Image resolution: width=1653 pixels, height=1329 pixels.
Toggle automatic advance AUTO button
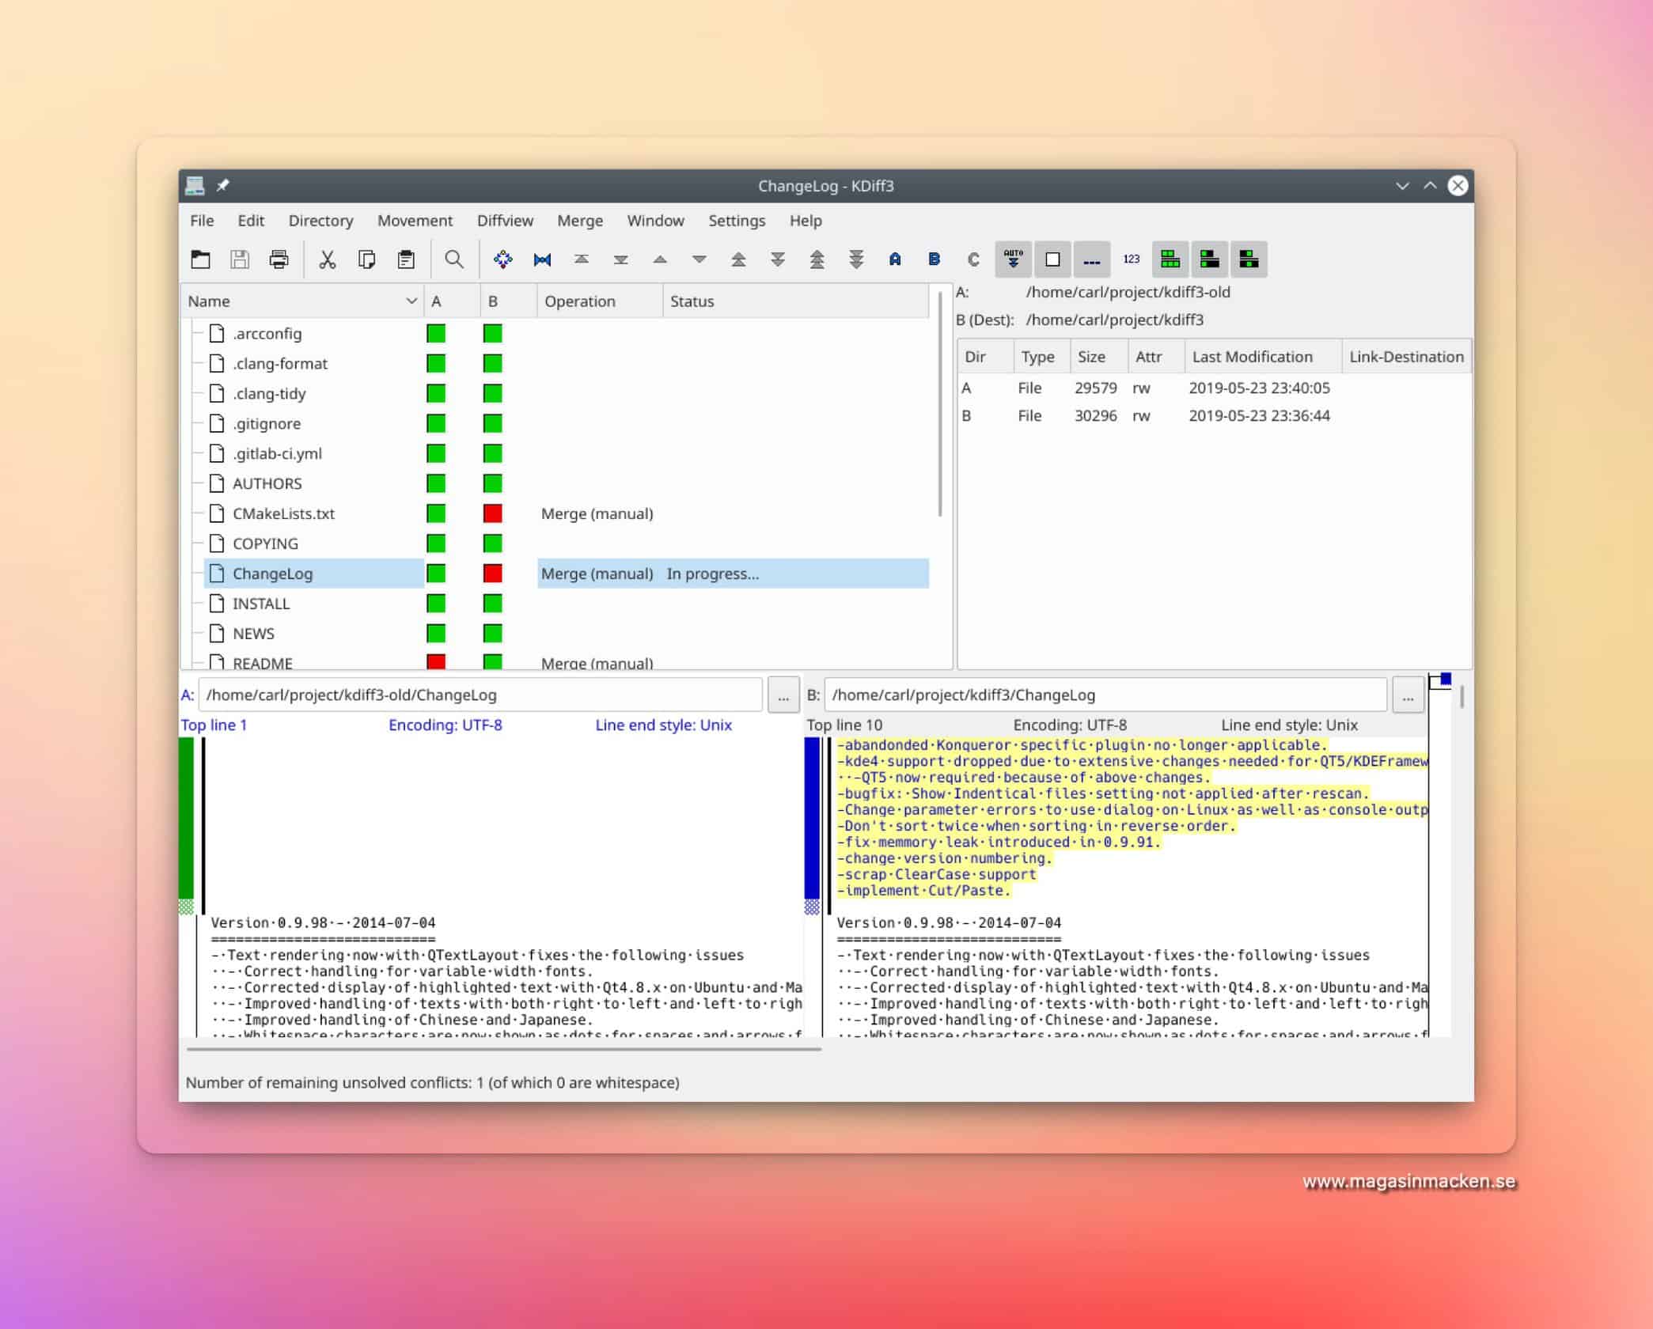pos(1013,259)
